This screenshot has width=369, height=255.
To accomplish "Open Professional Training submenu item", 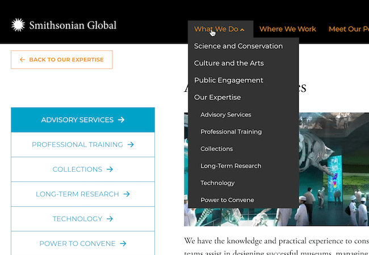I will (x=231, y=131).
